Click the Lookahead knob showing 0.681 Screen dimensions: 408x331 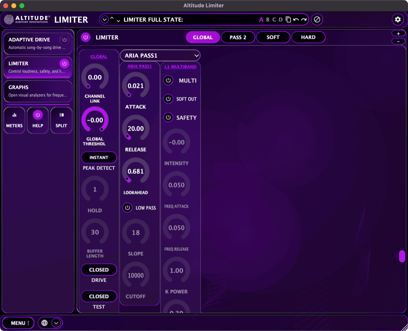pyautogui.click(x=136, y=171)
